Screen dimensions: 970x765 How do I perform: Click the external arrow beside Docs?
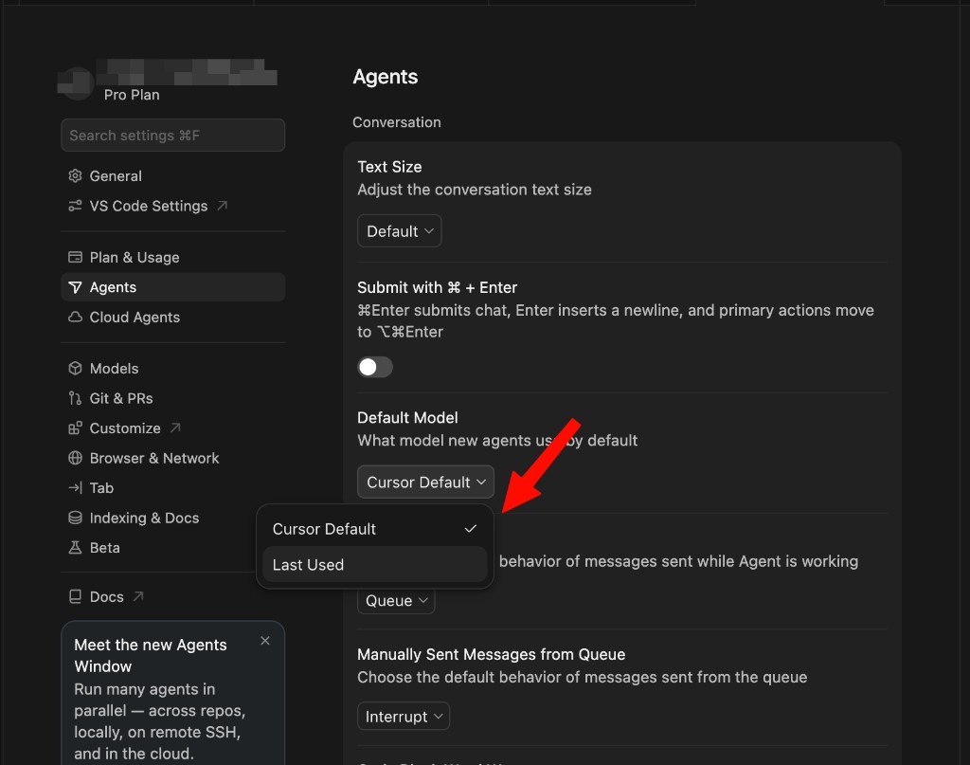138,596
